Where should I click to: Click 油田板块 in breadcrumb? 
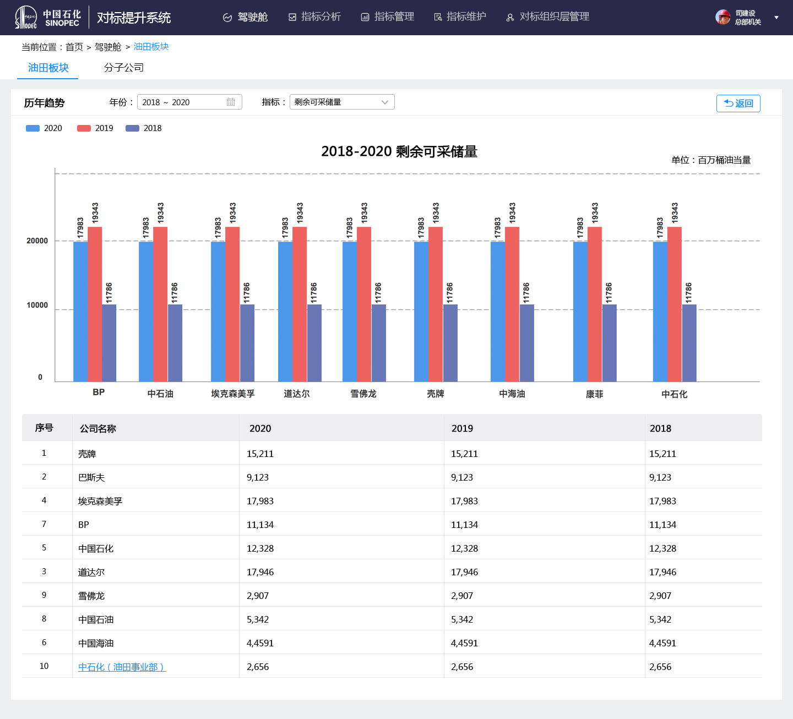coord(151,47)
